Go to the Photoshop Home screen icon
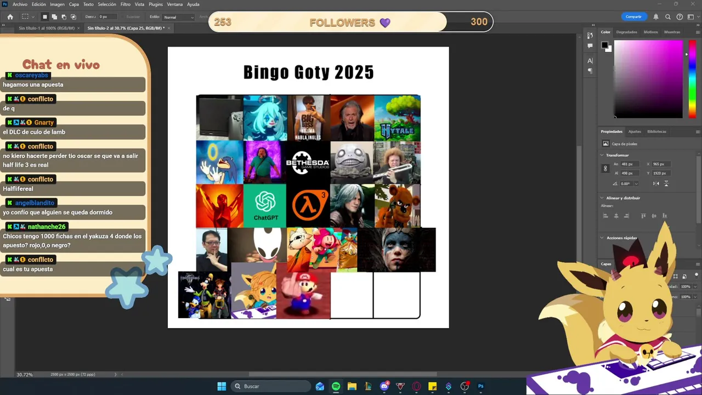Screen dimensions: 702x395 10,17
